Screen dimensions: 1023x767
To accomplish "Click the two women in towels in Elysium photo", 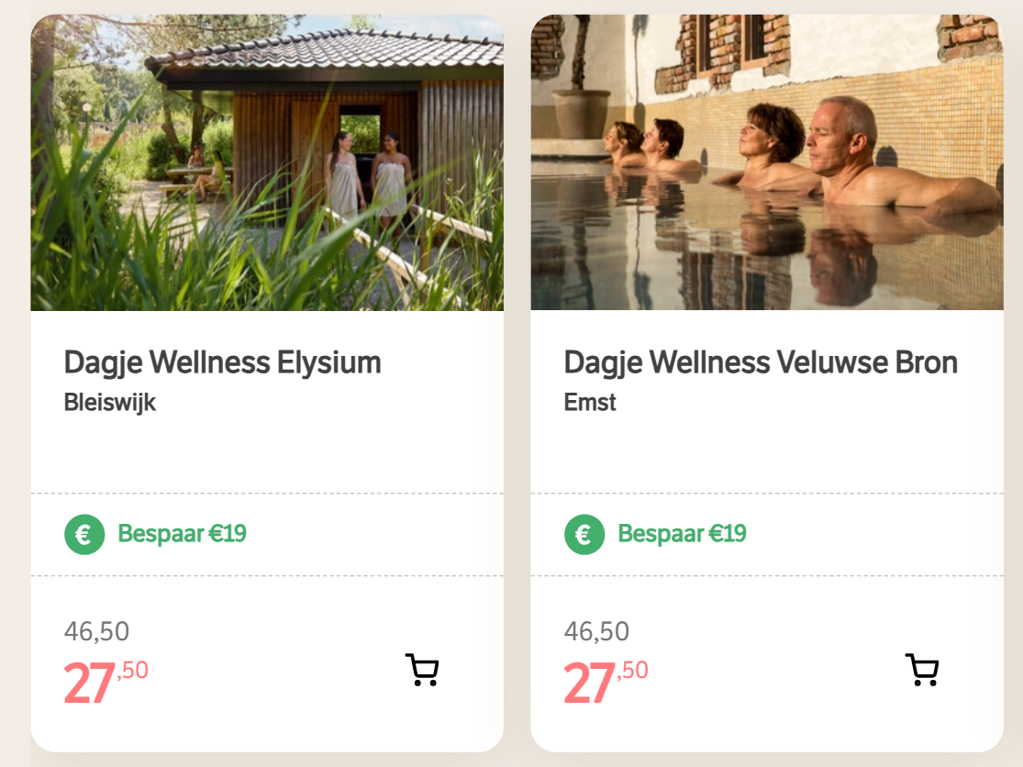I will (x=367, y=174).
